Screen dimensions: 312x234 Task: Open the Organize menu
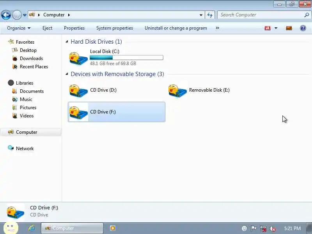[x=19, y=28]
